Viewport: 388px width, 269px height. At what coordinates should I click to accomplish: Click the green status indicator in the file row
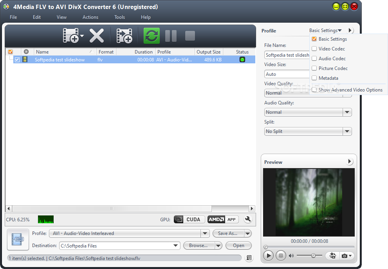[242, 59]
